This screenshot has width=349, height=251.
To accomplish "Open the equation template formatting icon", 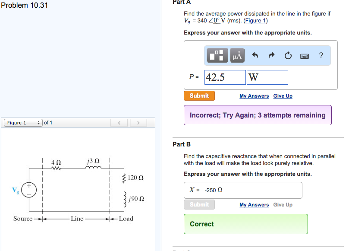I will [x=217, y=55].
